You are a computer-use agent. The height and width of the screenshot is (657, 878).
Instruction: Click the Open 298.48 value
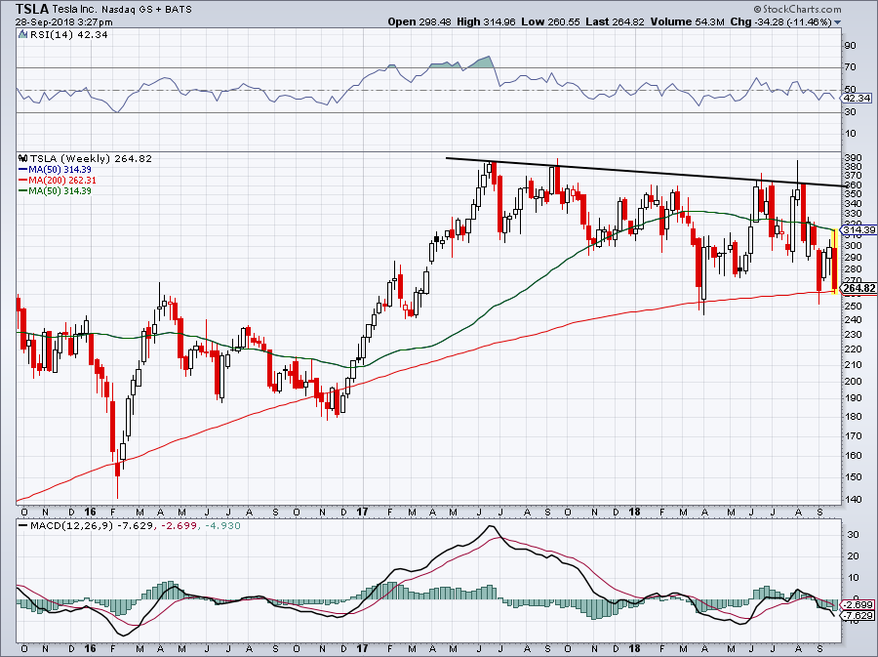(419, 21)
